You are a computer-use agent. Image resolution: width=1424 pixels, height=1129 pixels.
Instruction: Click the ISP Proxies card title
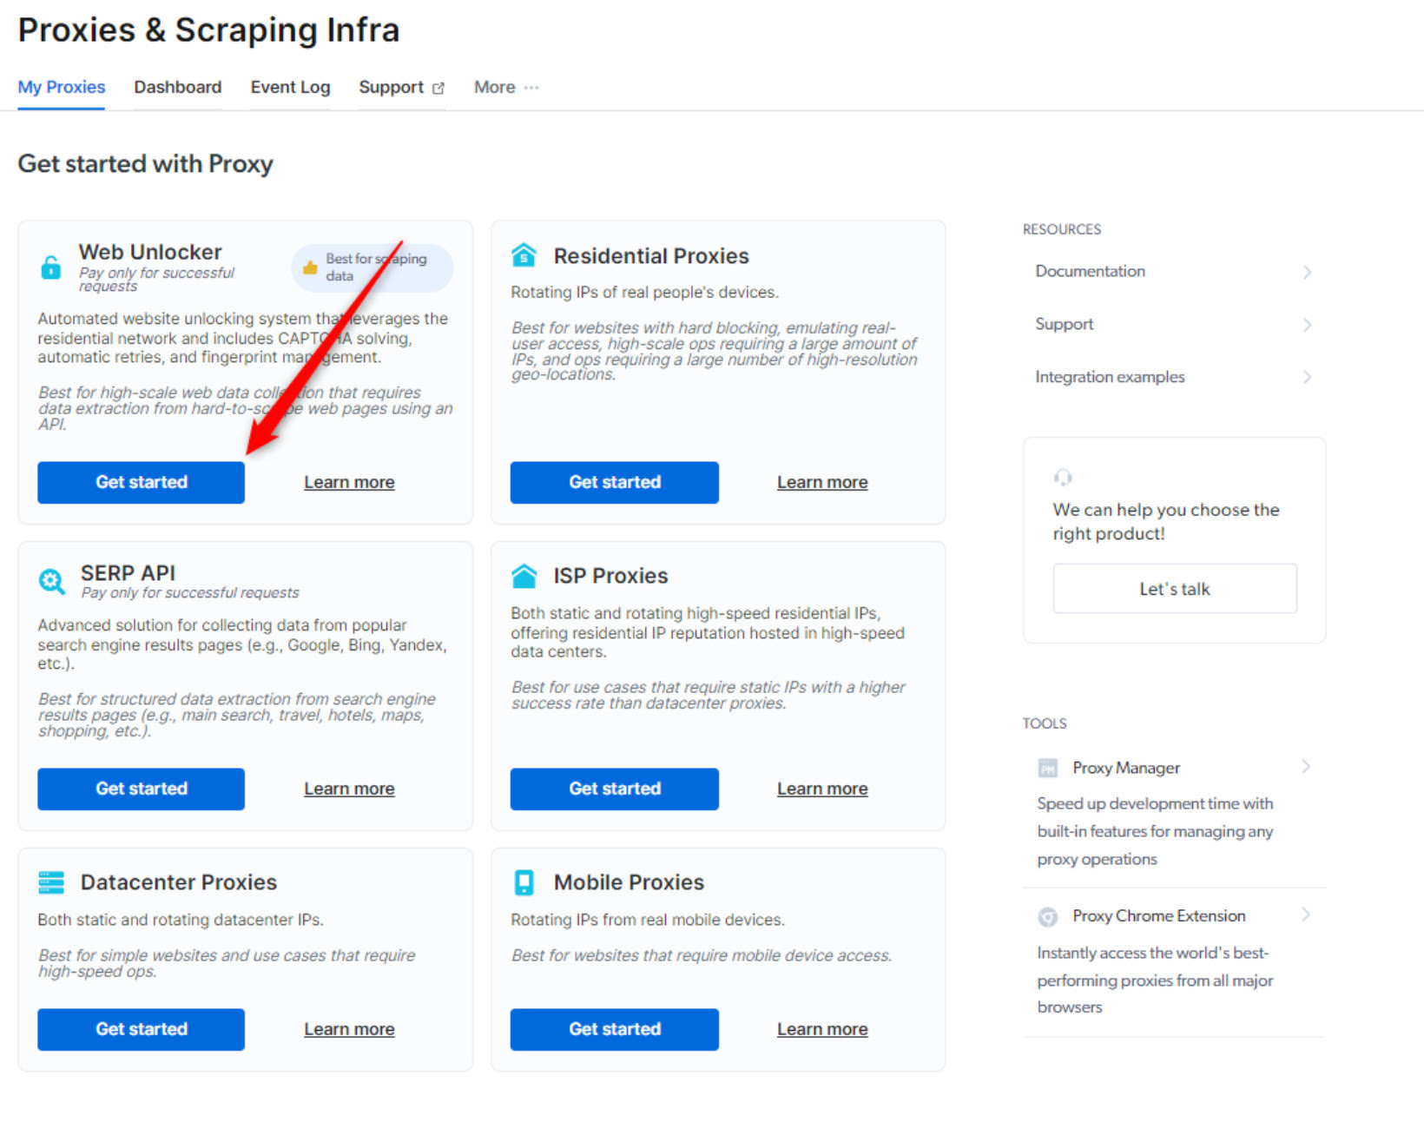pos(610,576)
